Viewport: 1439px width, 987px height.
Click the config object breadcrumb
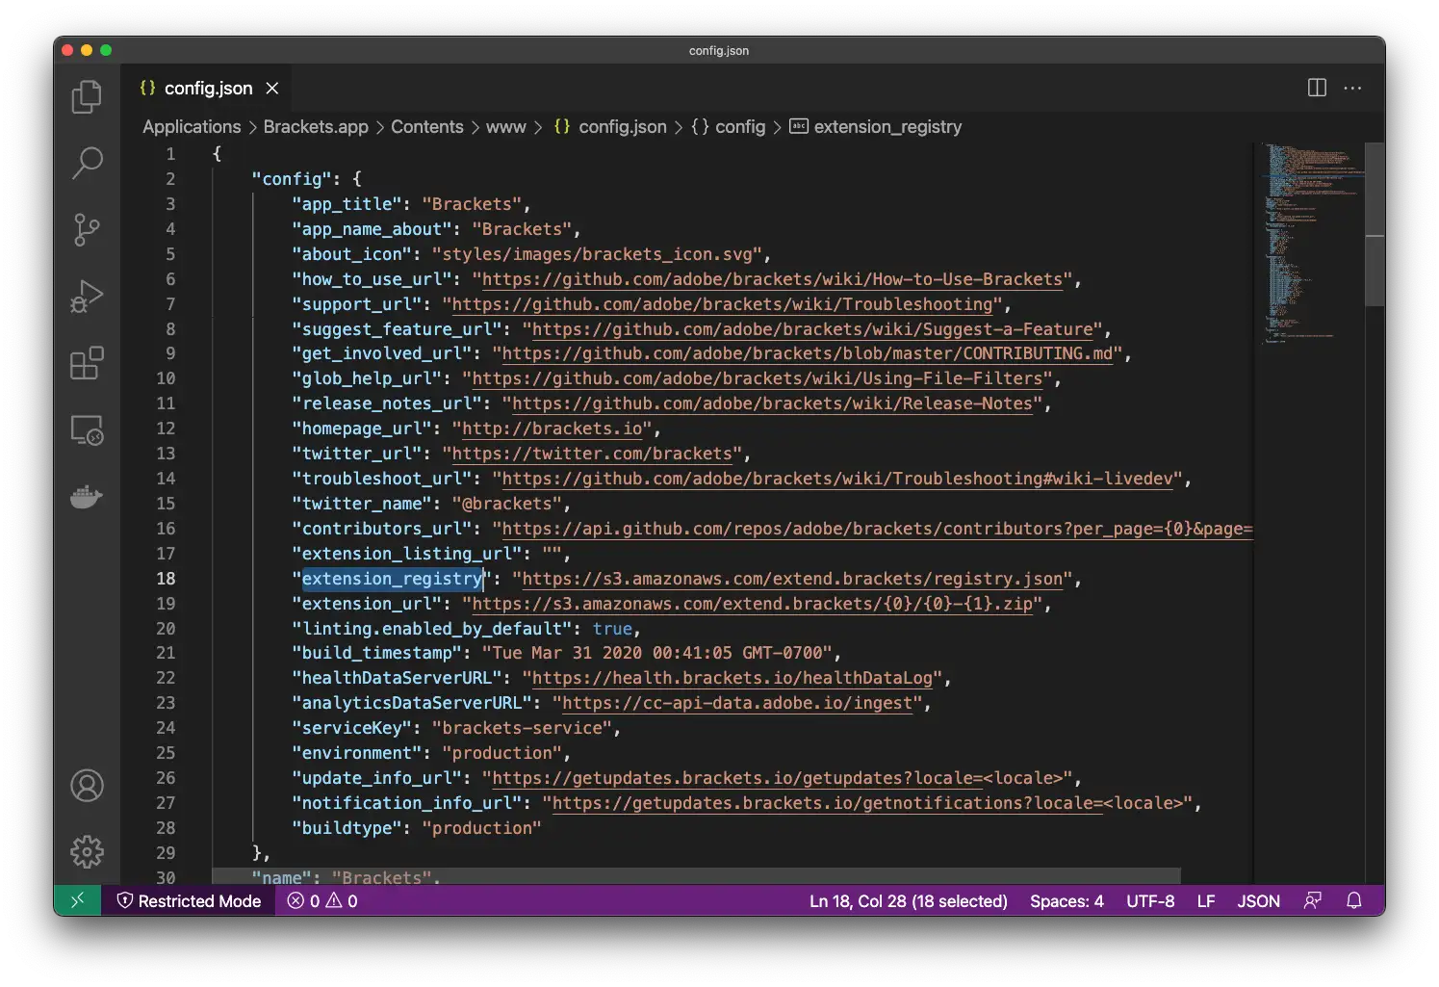[x=729, y=126]
